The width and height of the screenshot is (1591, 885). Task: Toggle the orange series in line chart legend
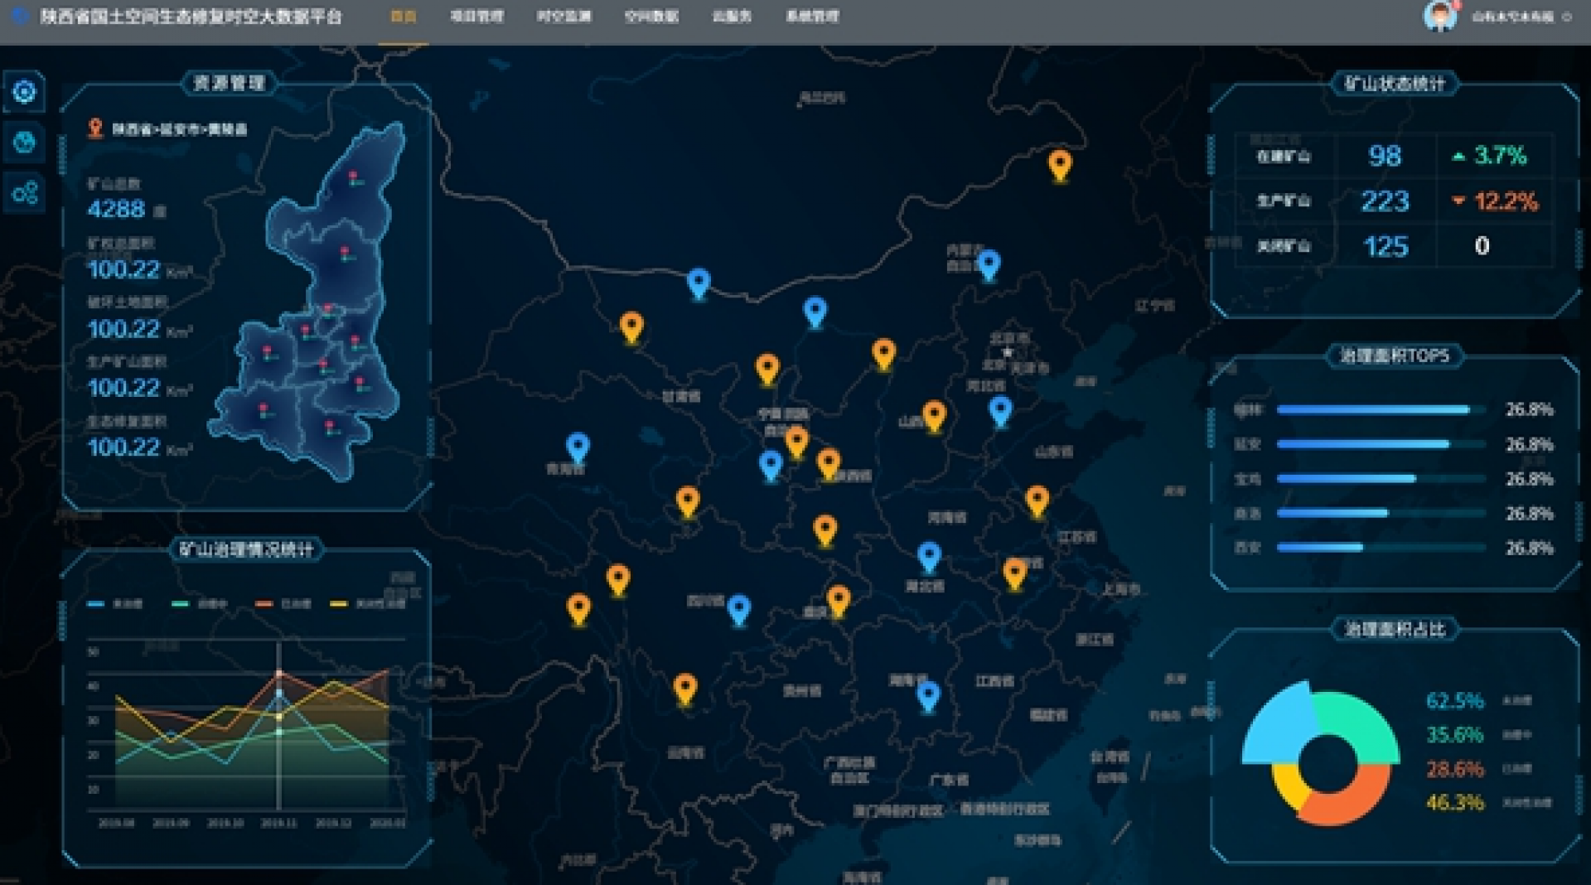tap(283, 603)
